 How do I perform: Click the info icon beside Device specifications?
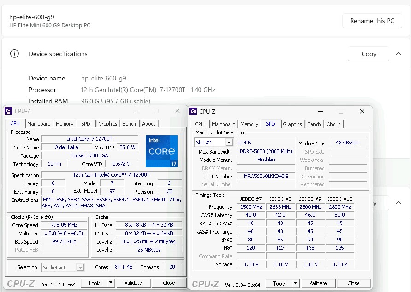[x=15, y=54]
